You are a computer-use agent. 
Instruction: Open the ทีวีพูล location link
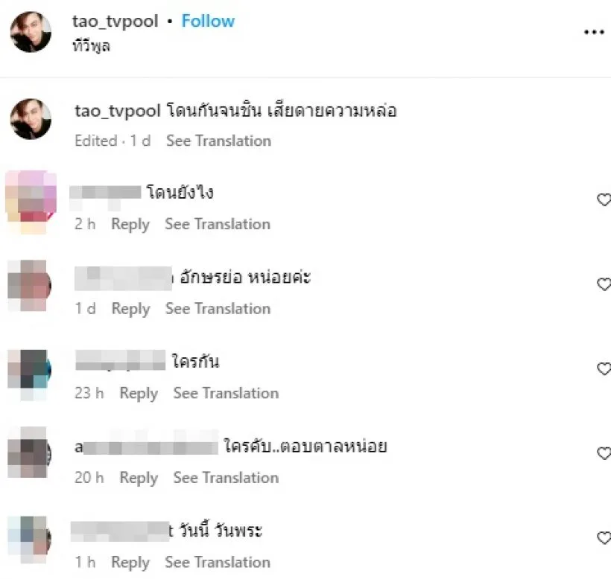click(92, 45)
